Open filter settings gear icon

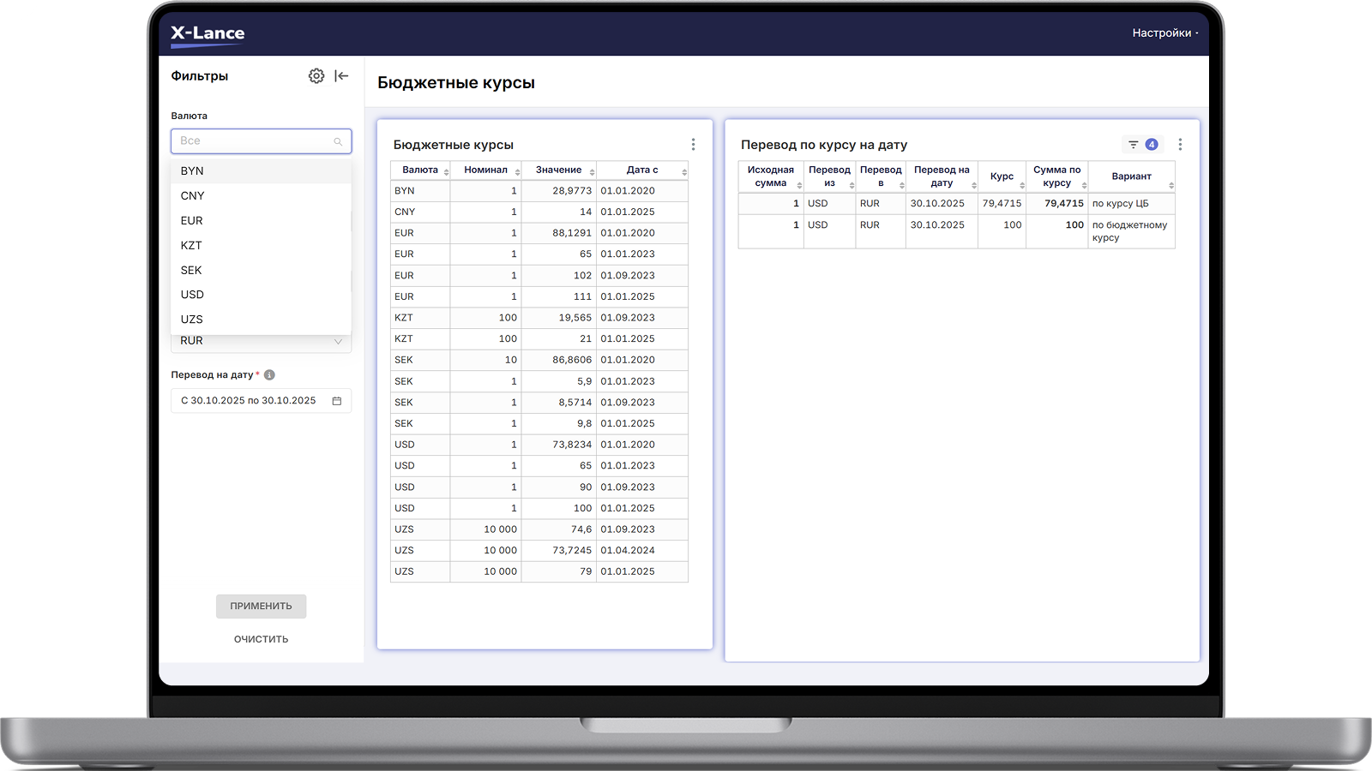tap(316, 76)
